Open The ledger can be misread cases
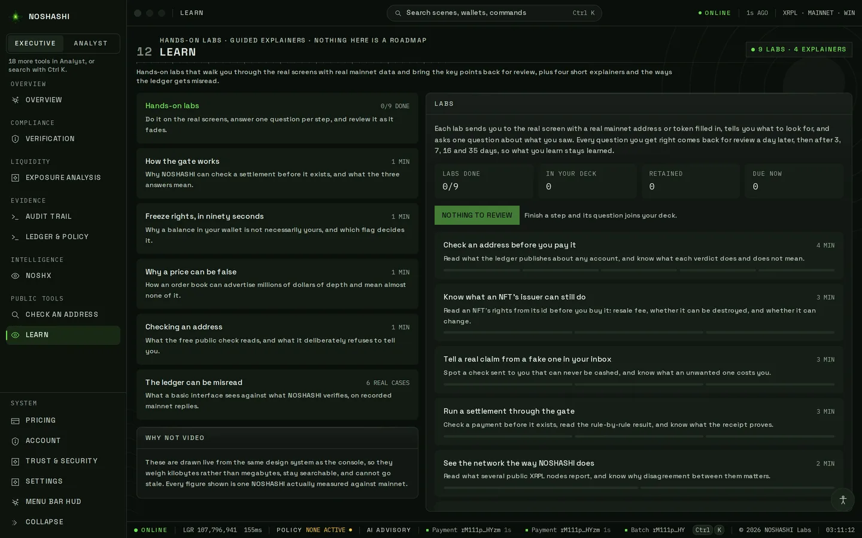This screenshot has width=862, height=538. (x=277, y=395)
